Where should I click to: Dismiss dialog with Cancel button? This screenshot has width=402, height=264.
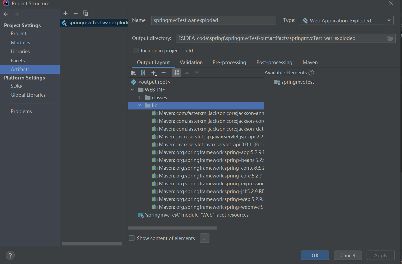pos(348,255)
